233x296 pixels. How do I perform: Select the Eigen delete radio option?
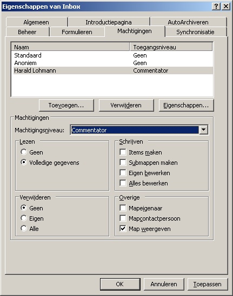click(24, 218)
